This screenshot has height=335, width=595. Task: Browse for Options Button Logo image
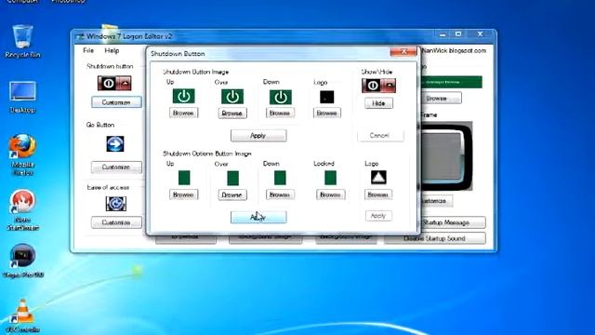point(378,194)
